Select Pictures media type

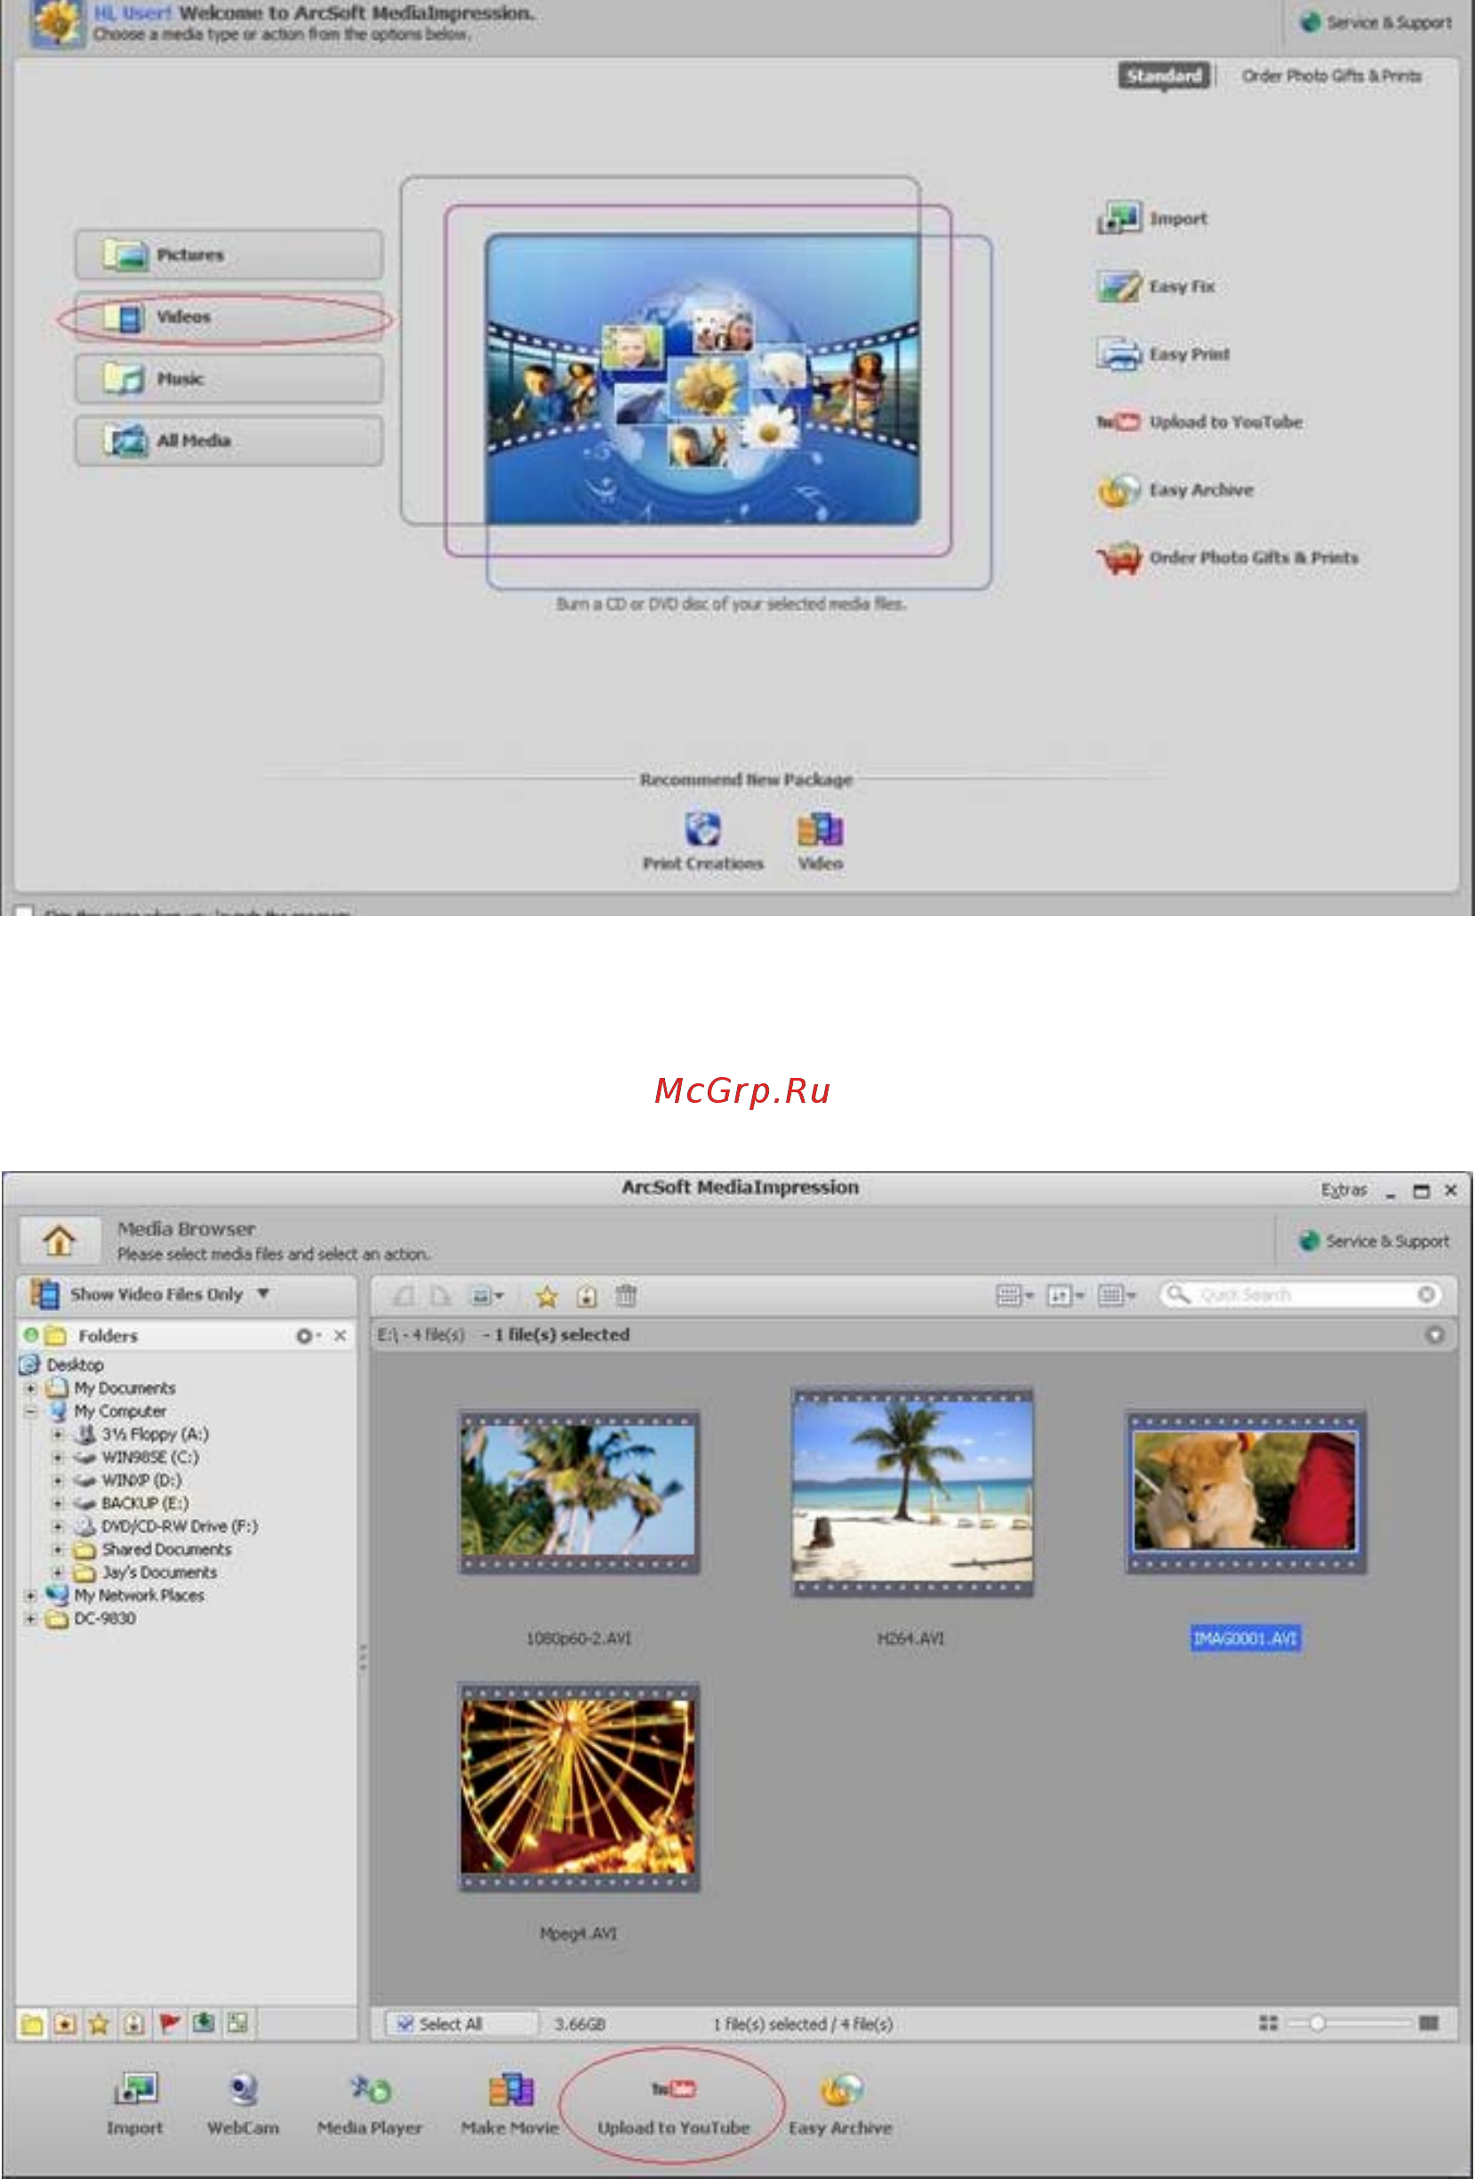[229, 254]
